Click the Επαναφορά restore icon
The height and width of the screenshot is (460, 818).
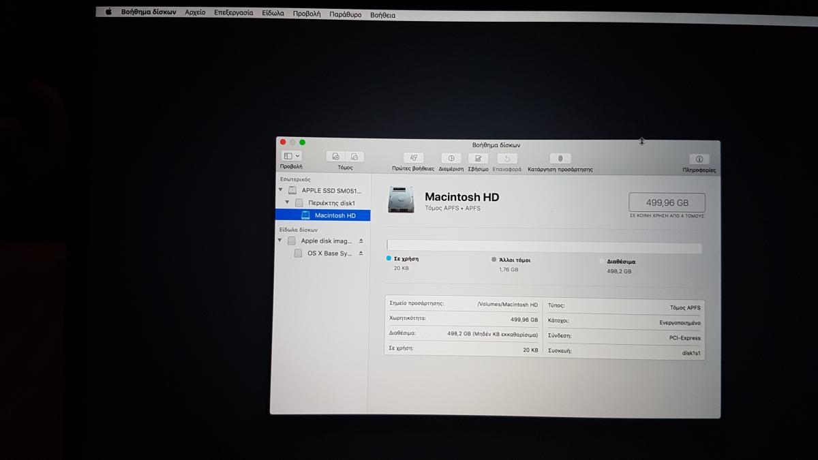pos(506,159)
